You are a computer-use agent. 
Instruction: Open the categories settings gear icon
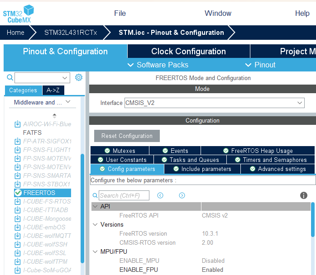pyautogui.click(x=79, y=77)
